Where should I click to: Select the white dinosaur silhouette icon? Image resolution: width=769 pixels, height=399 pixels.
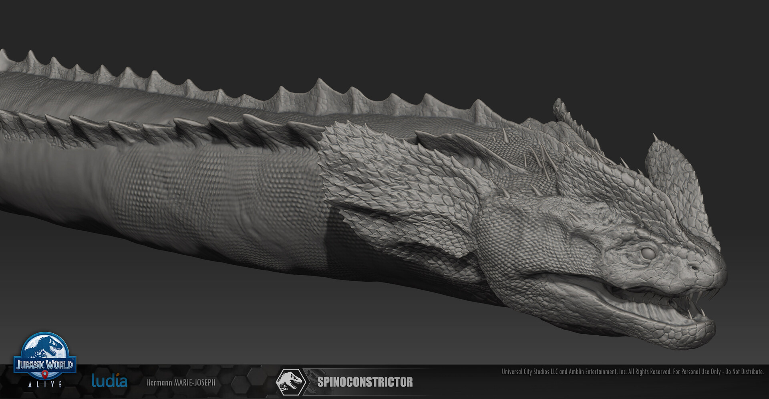click(x=291, y=382)
